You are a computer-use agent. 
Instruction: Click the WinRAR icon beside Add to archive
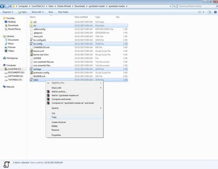(48, 91)
